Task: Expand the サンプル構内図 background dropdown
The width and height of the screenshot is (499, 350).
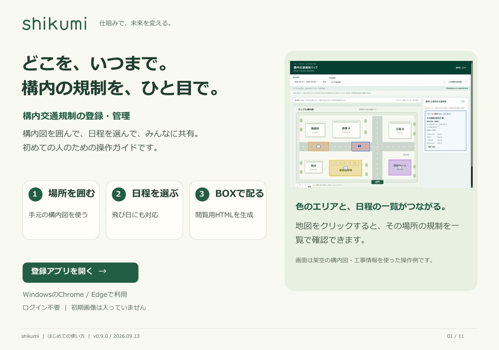Action: (x=387, y=82)
